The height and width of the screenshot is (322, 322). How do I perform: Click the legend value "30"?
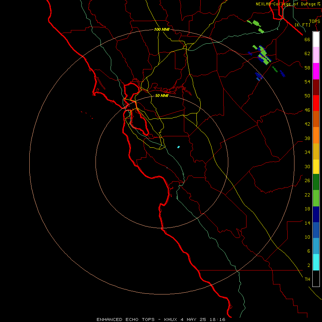click(x=307, y=166)
